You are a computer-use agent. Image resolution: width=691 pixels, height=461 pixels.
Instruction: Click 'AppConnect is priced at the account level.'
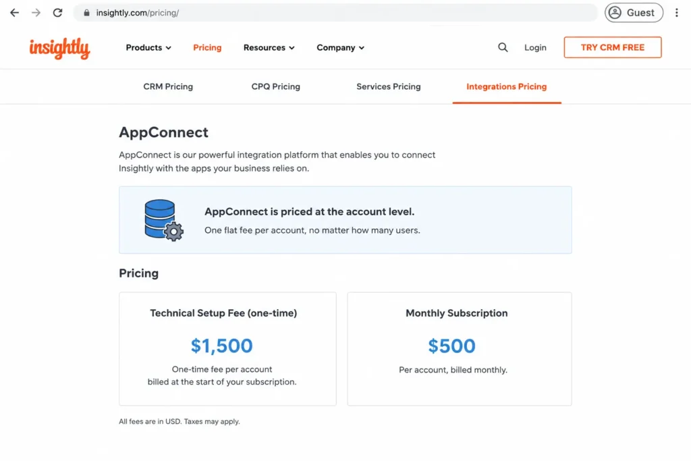click(309, 211)
